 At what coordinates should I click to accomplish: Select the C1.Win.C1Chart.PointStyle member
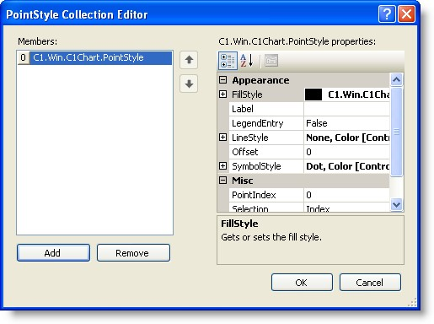pyautogui.click(x=94, y=57)
